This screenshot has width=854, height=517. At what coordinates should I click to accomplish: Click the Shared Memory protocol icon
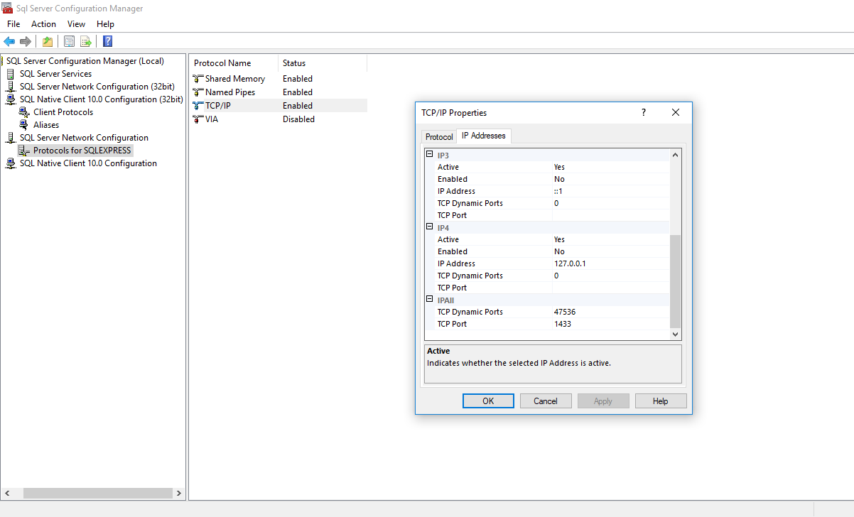[198, 79]
